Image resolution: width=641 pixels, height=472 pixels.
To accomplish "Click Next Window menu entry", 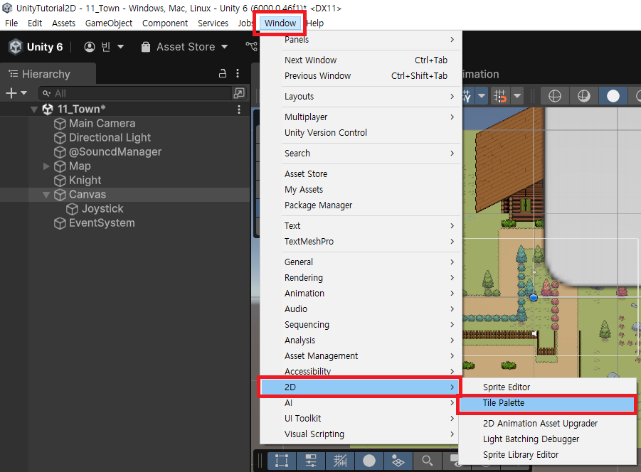I will coord(360,60).
